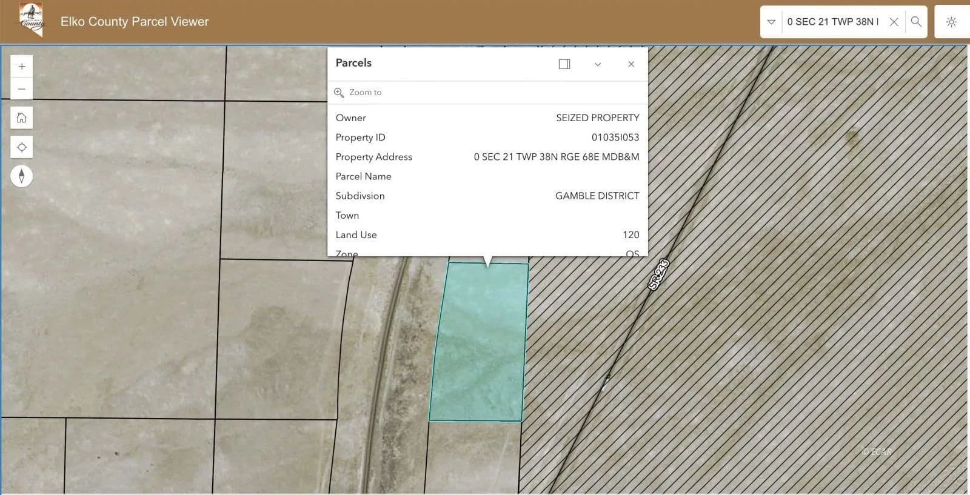
Task: Collapse the Parcels popup with the chevron
Action: pos(598,64)
